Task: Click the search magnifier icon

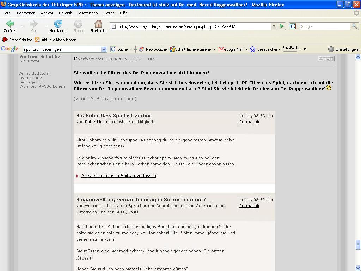Action: point(354,26)
